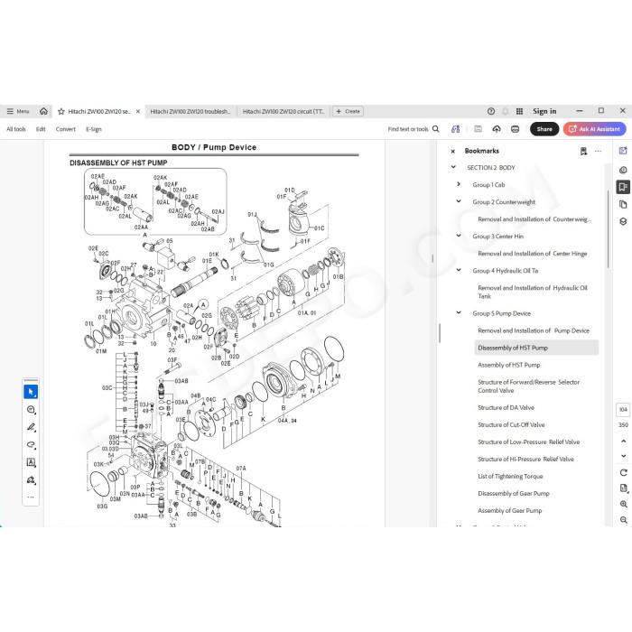
Task: Open Assembly of Gear Pump bookmark
Action: [510, 510]
